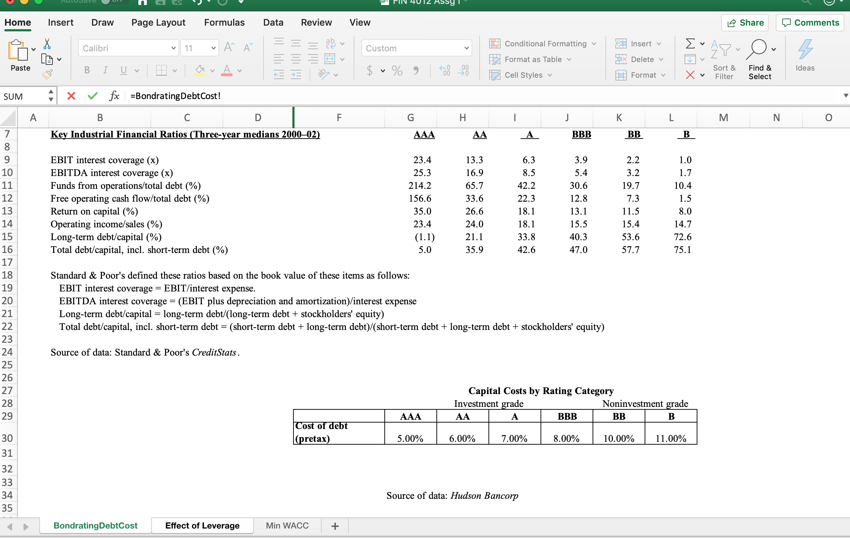Switch to the Effect of Leverage sheet
This screenshot has height=538, width=850.
click(202, 525)
